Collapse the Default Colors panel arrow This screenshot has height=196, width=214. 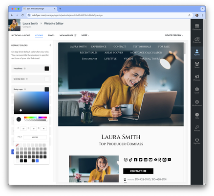click(50, 45)
